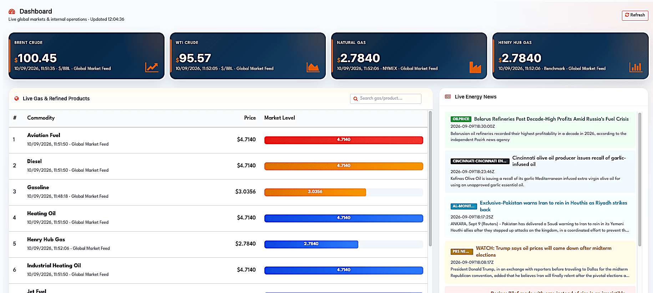Screen dimensions: 653x293
Task: Click the Henry Hub Gas row market level bar
Action: coord(311,244)
